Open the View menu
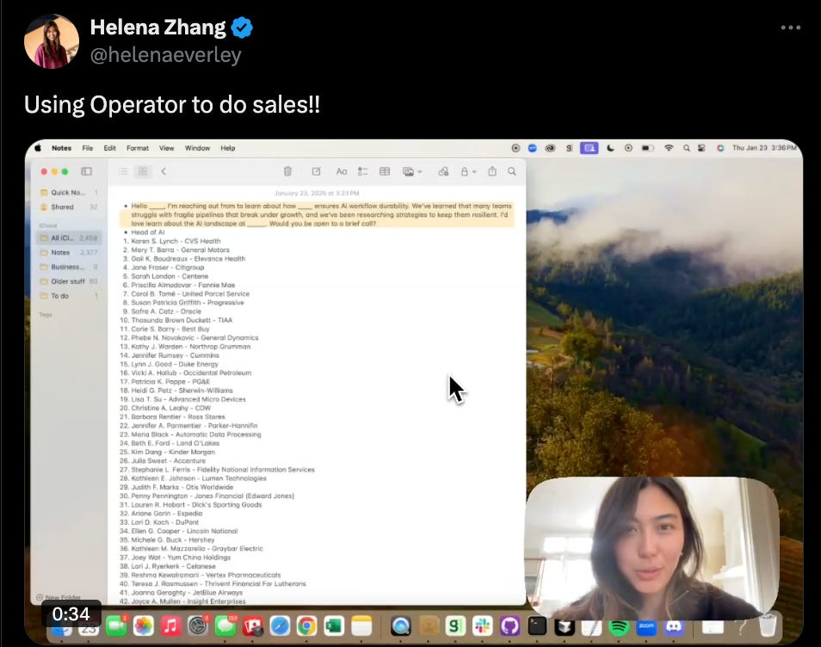821x647 pixels. [x=166, y=148]
